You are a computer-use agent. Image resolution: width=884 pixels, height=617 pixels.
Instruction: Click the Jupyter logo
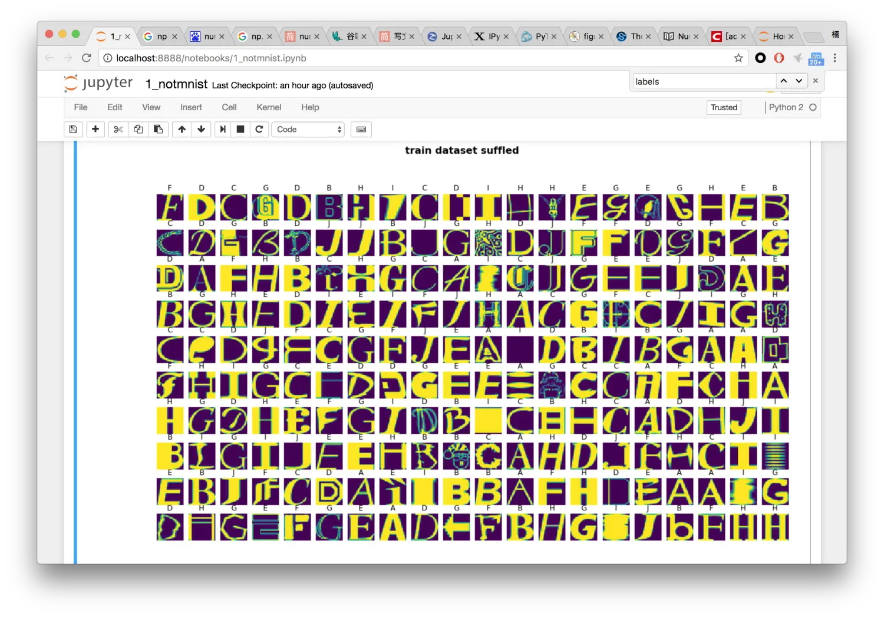[x=98, y=83]
